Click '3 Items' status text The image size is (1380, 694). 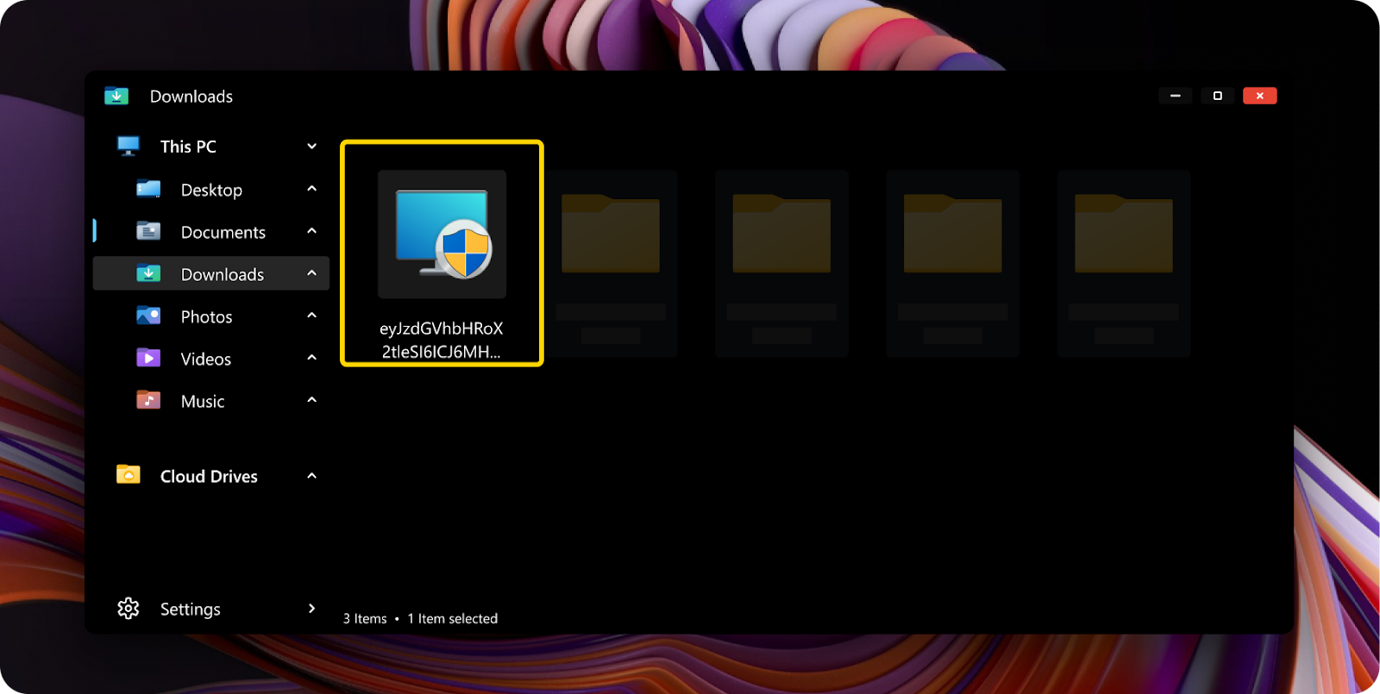[x=365, y=618]
